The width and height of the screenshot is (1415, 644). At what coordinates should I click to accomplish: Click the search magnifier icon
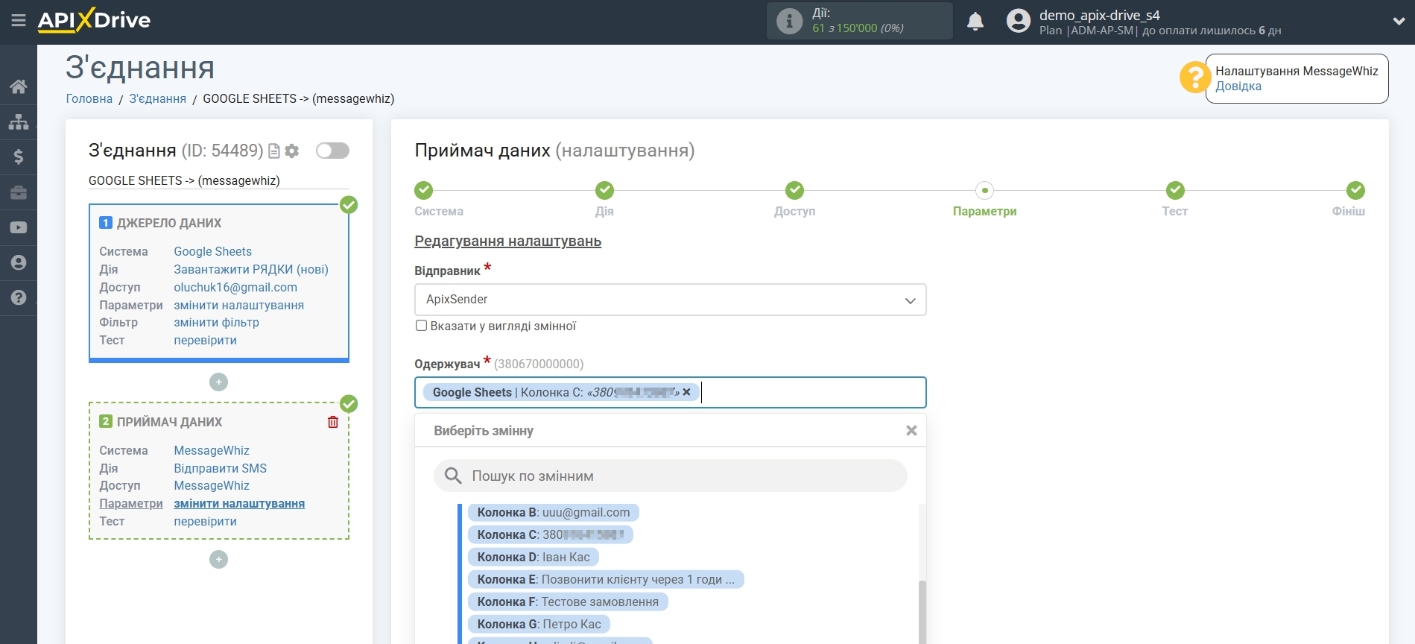coord(453,476)
